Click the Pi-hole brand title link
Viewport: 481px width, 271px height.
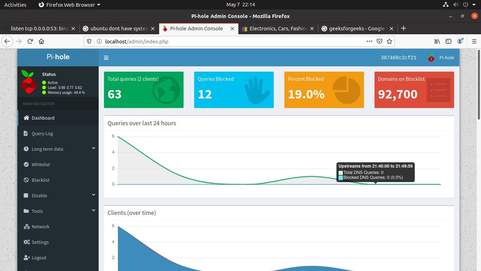[x=58, y=57]
